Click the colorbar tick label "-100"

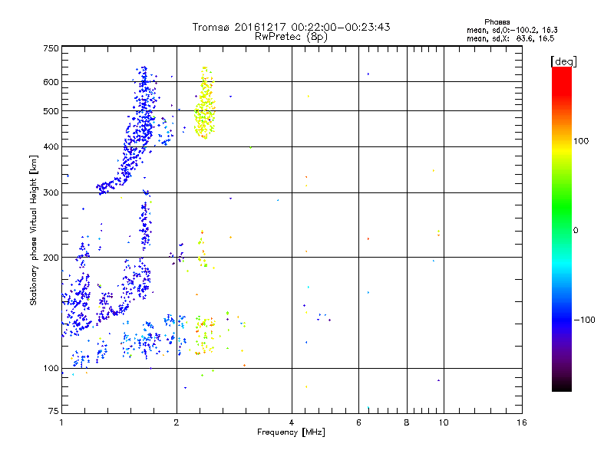point(584,320)
